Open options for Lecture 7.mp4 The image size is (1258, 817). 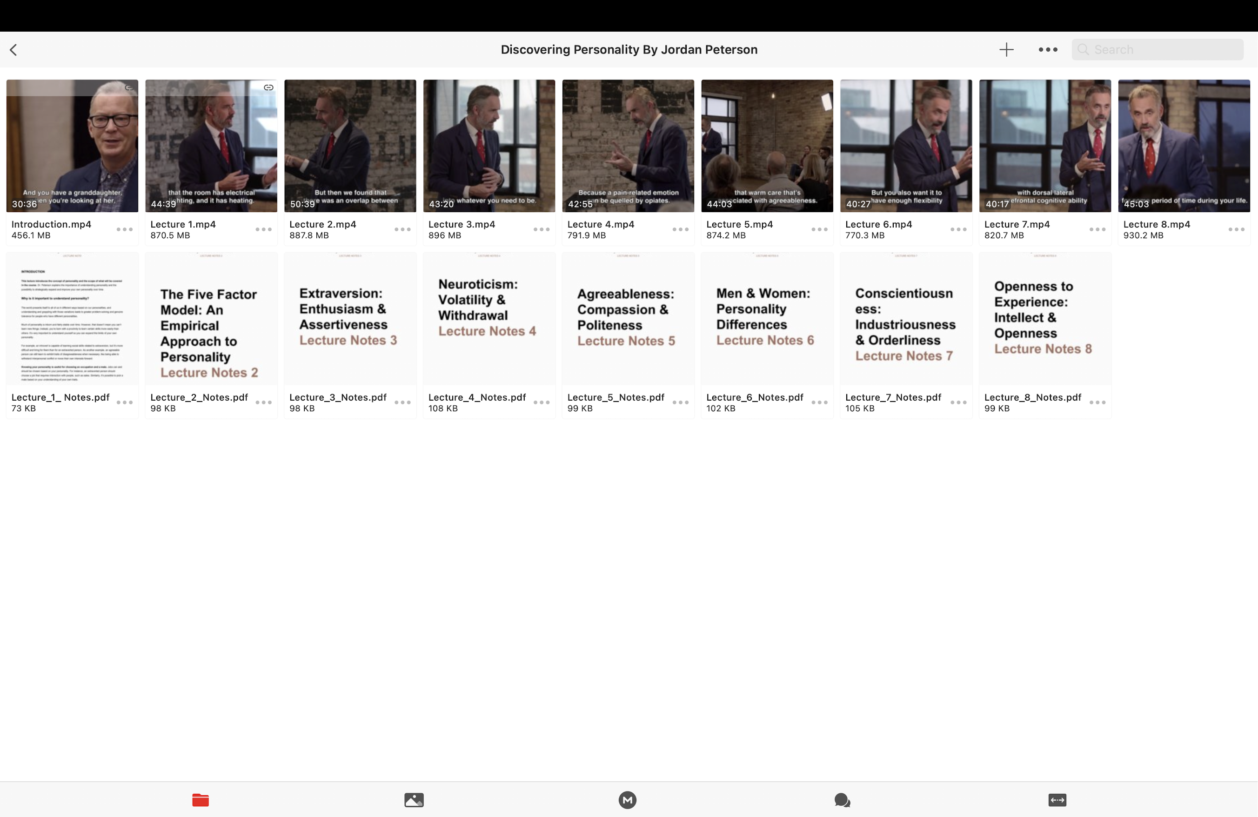click(1098, 229)
